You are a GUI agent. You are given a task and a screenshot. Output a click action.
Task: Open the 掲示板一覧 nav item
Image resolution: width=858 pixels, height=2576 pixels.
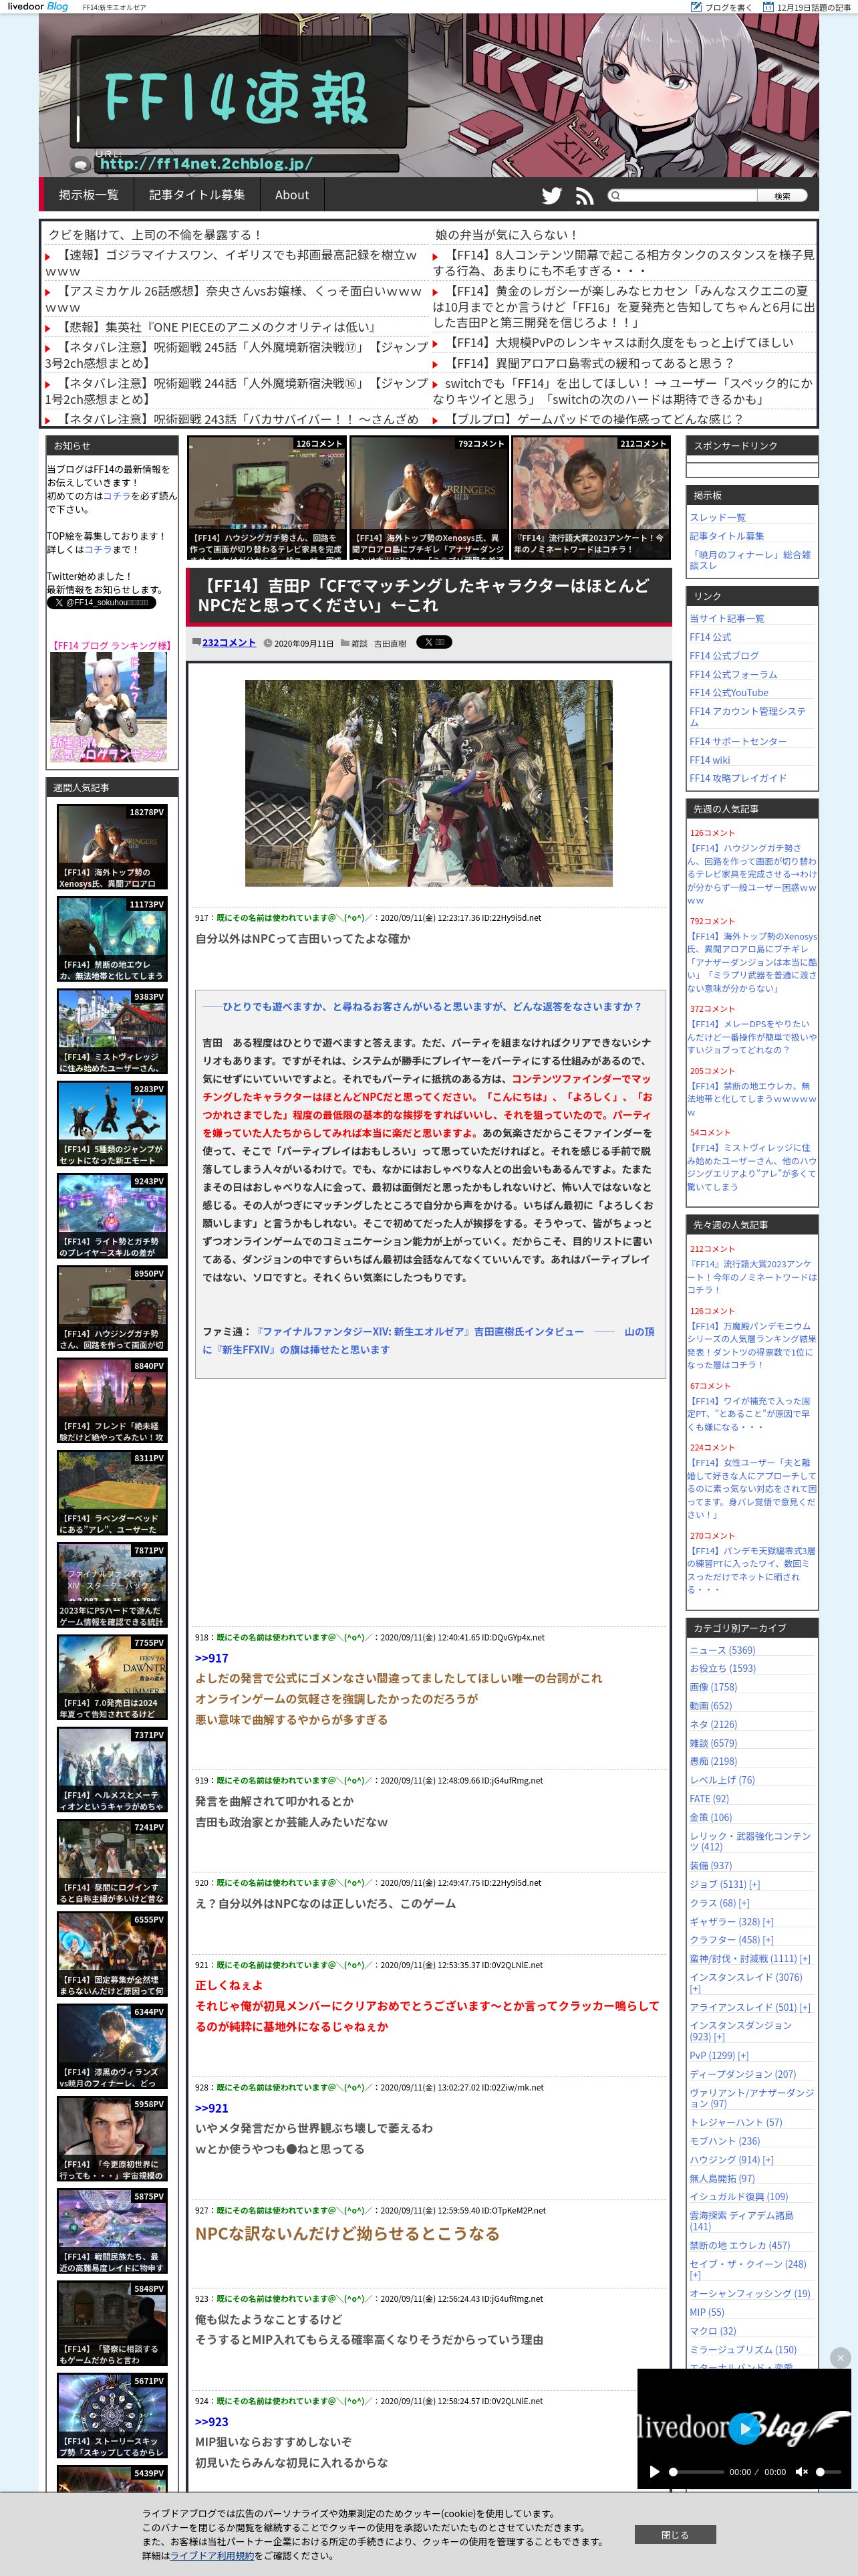click(89, 195)
